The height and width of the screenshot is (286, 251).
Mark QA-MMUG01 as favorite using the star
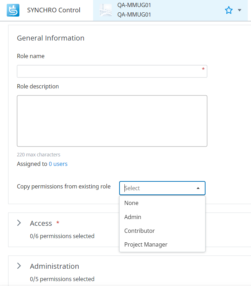(228, 11)
